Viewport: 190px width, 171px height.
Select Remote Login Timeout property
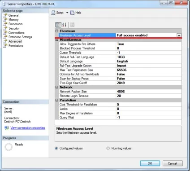(120, 96)
